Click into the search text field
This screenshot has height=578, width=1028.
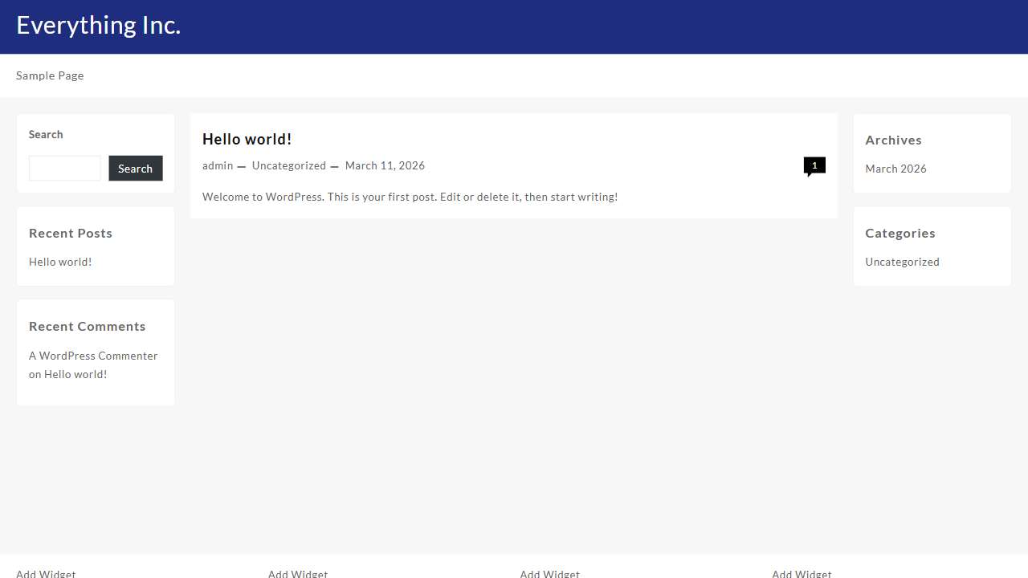(x=65, y=169)
